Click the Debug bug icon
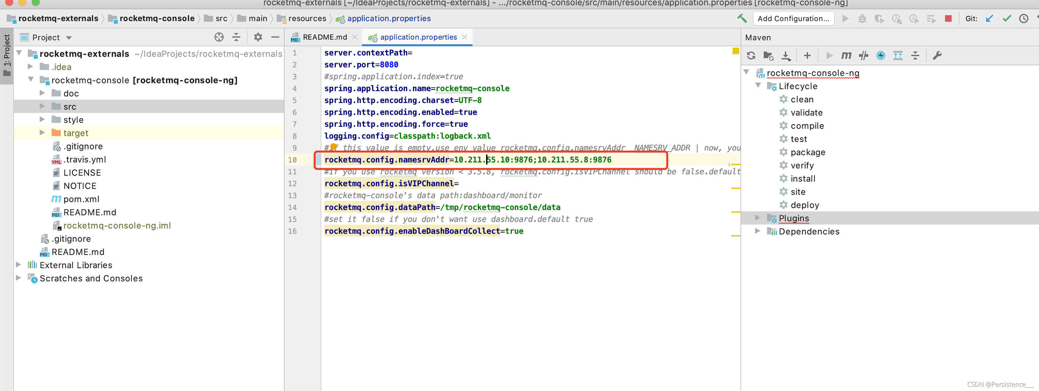The image size is (1039, 391). 862,18
